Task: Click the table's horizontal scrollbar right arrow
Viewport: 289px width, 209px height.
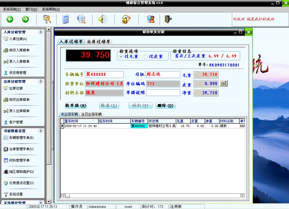Action: (x=242, y=196)
